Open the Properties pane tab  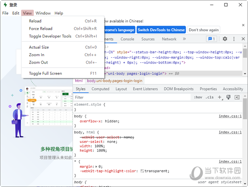pos(208,89)
